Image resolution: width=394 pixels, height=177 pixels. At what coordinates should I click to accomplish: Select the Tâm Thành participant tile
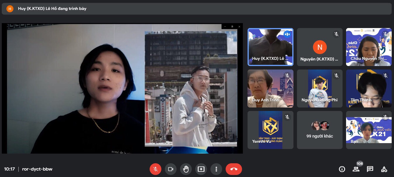pos(369,88)
